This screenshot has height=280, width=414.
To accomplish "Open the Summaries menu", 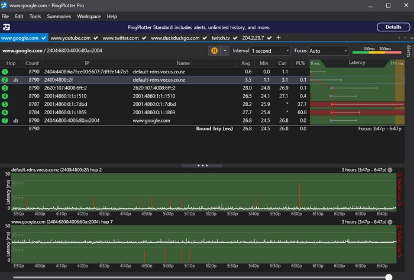I will (59, 16).
